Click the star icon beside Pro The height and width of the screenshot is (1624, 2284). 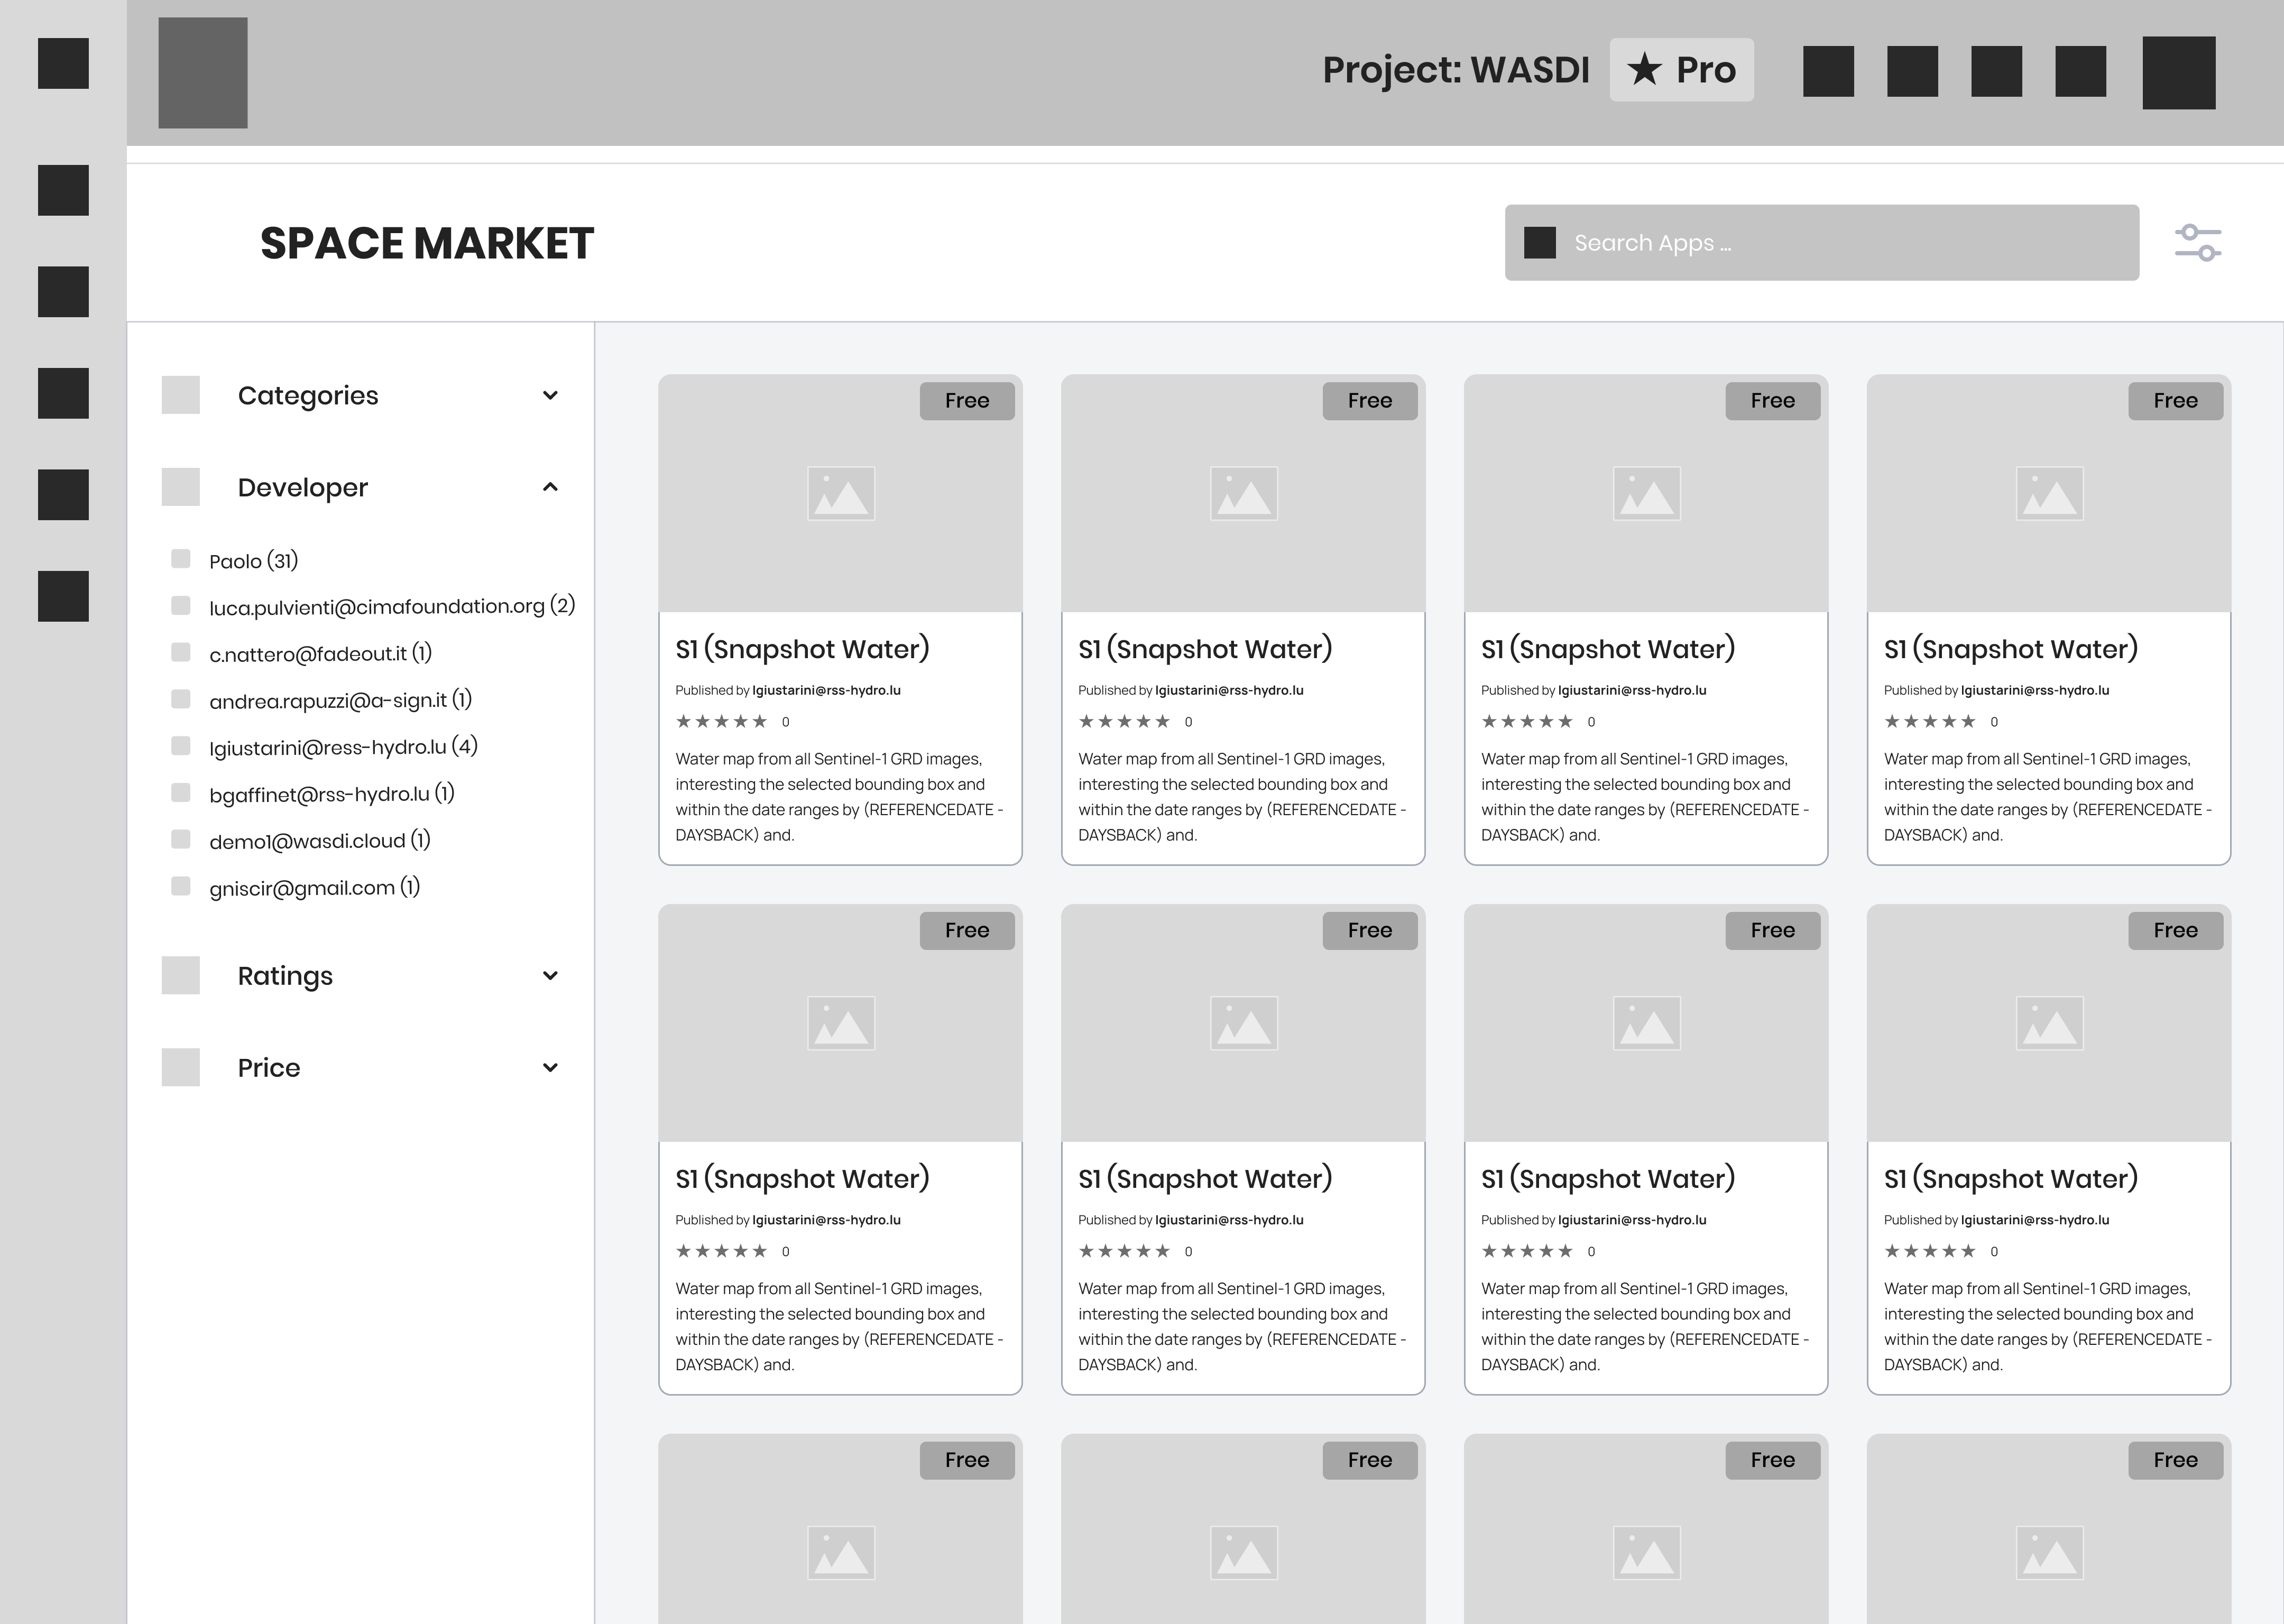pos(1645,70)
